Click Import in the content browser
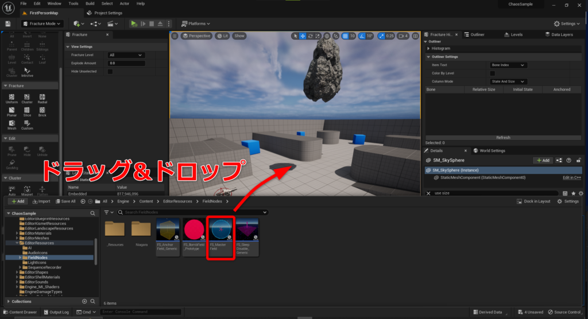The image size is (588, 319). tap(41, 201)
